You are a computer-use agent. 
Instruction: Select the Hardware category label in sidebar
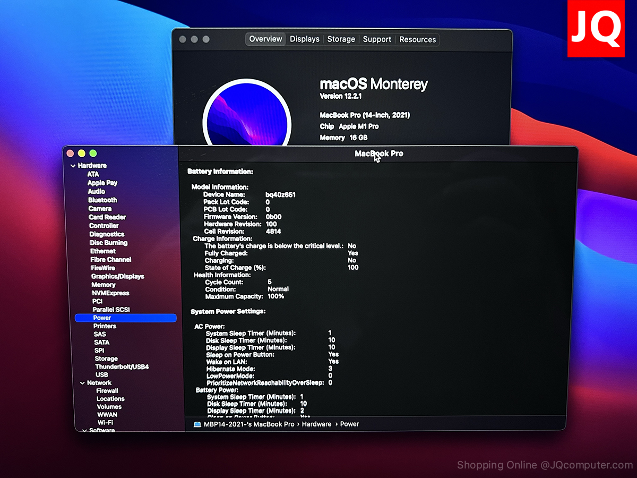(92, 166)
